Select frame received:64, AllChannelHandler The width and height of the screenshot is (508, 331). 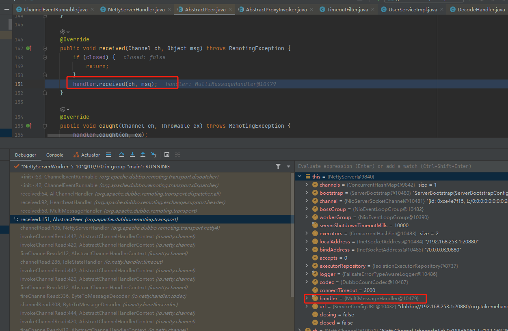pos(150,194)
